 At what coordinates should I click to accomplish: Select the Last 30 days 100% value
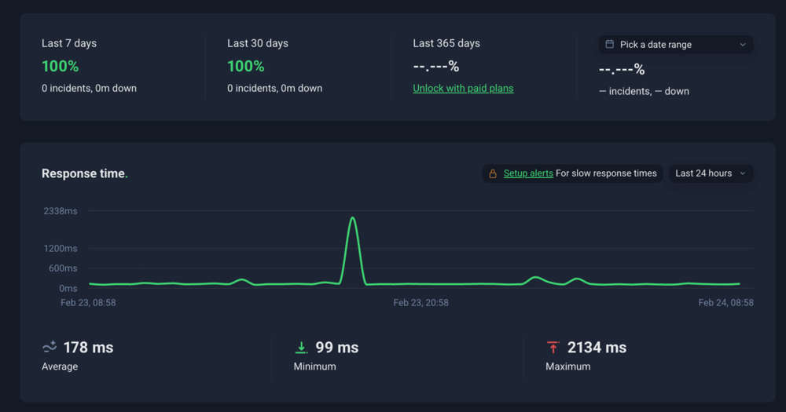[246, 67]
